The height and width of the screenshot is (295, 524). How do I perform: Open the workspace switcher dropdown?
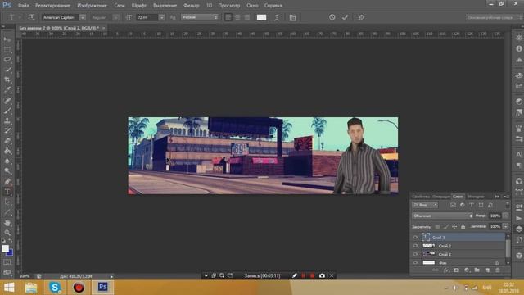(x=493, y=17)
